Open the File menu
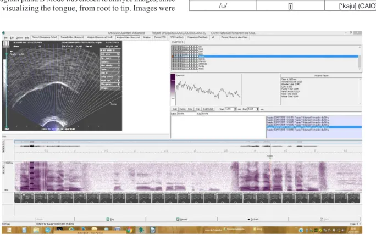This screenshot has height=235, width=376. pyautogui.click(x=5, y=38)
